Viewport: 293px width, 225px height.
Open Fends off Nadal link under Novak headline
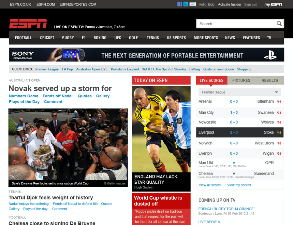pos(58,96)
